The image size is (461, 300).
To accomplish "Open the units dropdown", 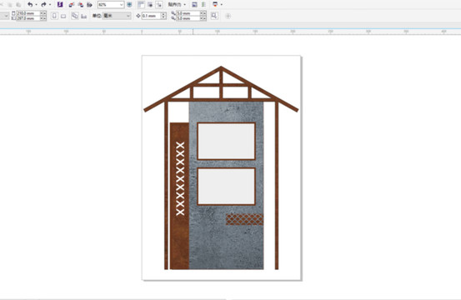I will pos(117,16).
